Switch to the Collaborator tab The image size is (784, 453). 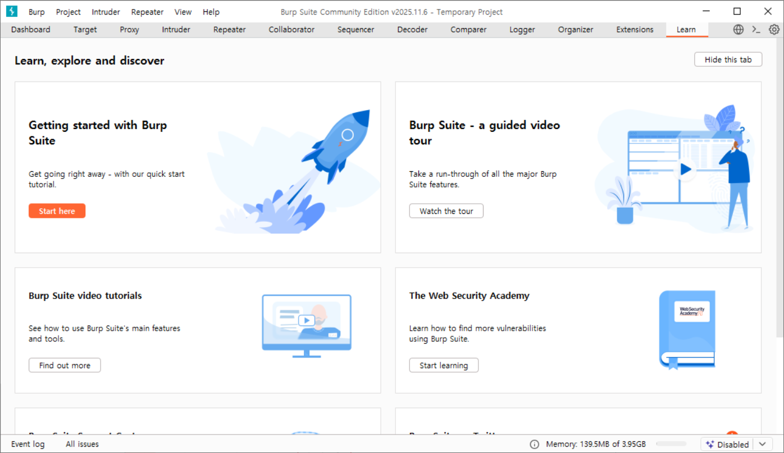pyautogui.click(x=291, y=30)
